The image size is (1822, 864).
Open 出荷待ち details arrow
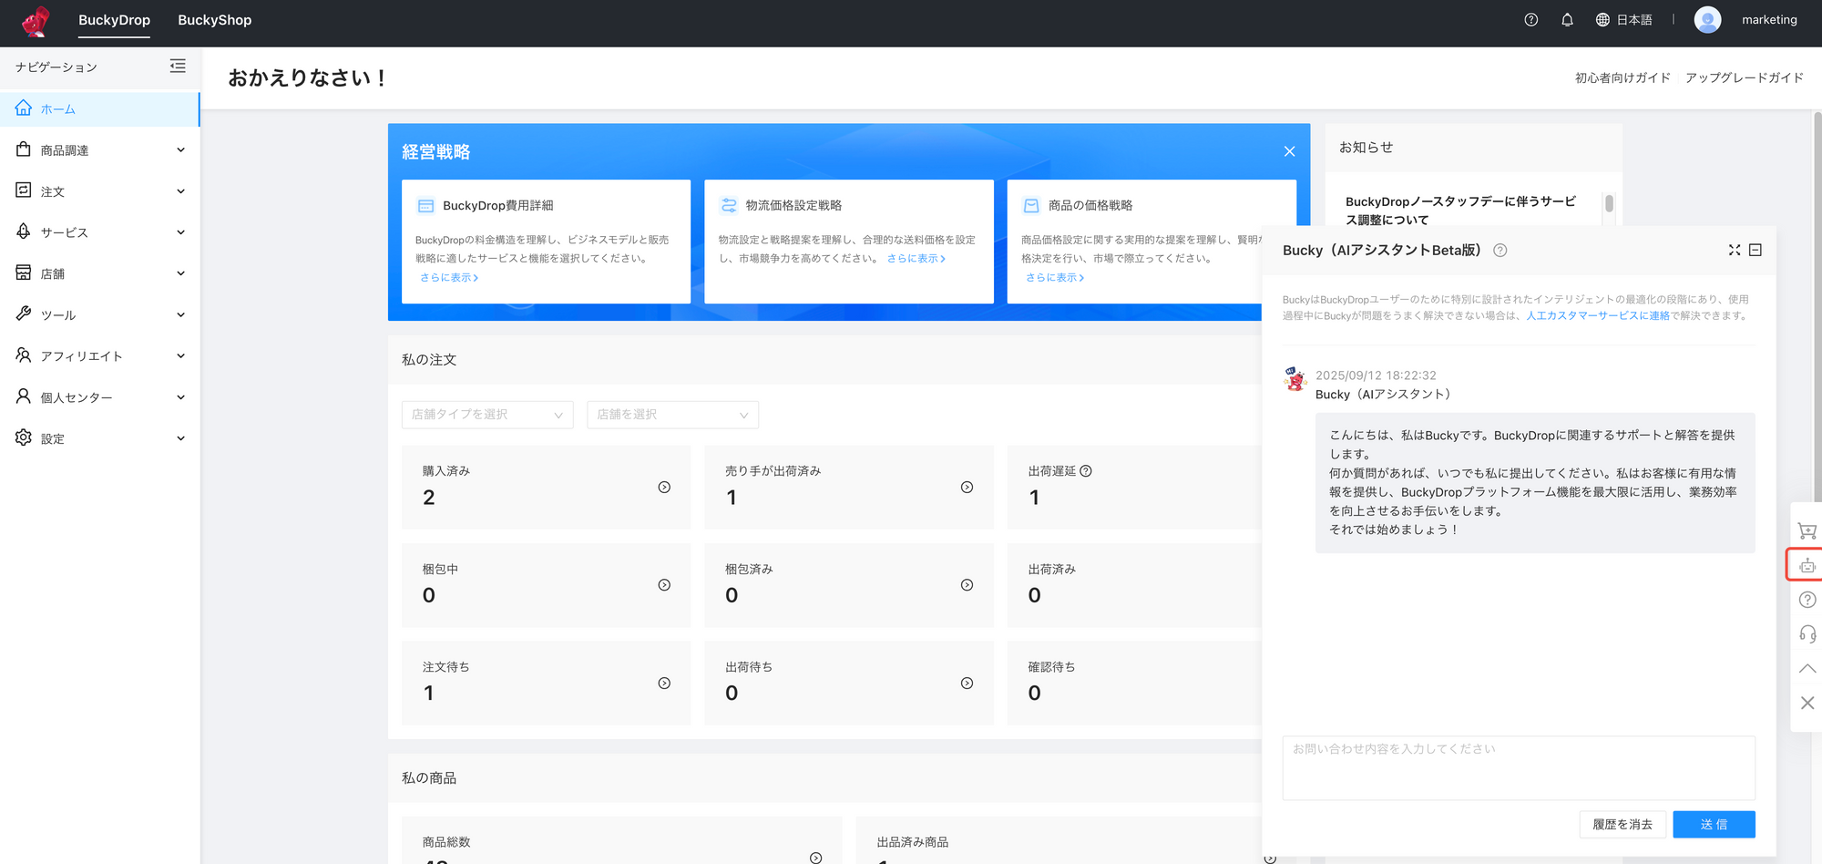tap(967, 684)
